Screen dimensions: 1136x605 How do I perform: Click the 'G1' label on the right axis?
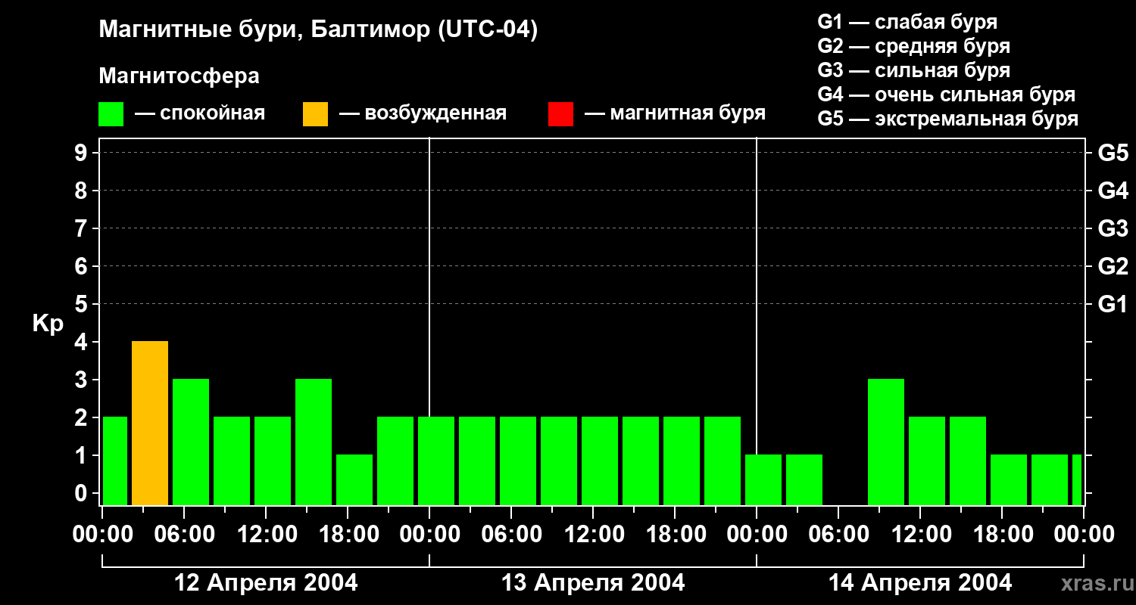[x=1113, y=304]
